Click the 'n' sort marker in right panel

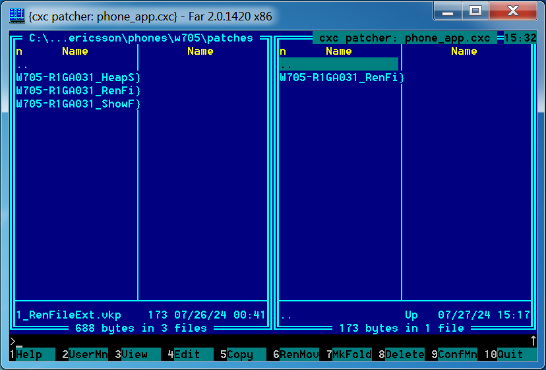coord(283,51)
